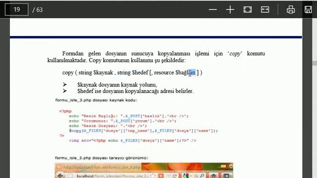Click 'formu_isle_3.php dosyası tarayıcı görünümü:' heading
The image size is (317, 178).
pyautogui.click(x=102, y=158)
